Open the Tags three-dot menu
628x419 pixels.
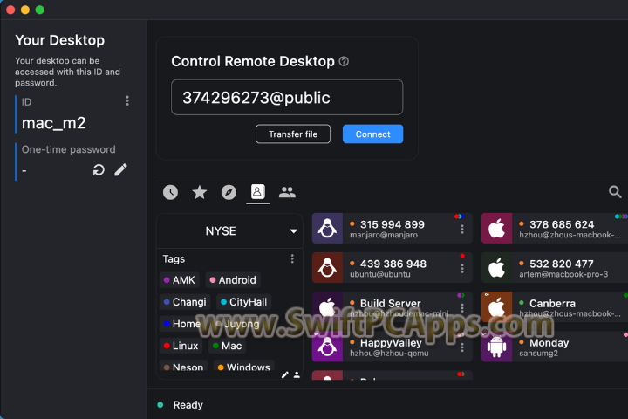tap(292, 259)
